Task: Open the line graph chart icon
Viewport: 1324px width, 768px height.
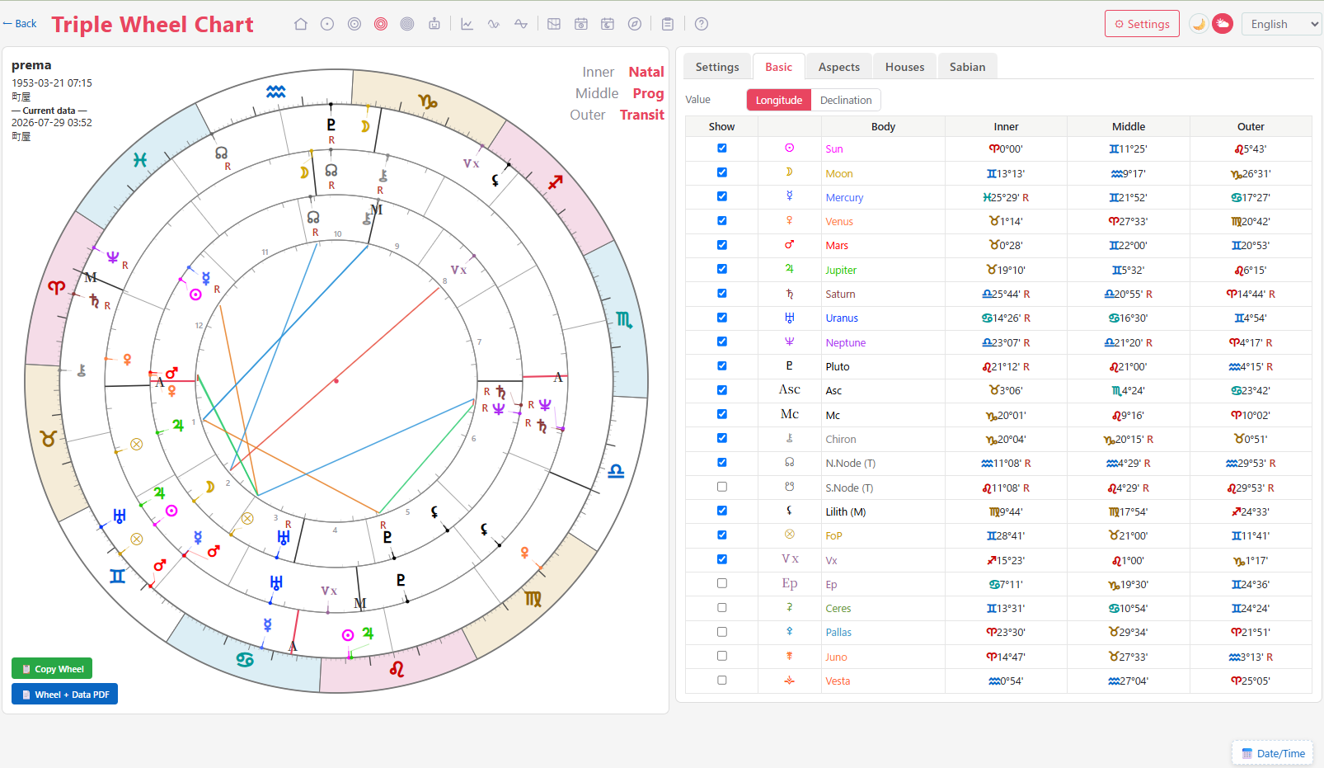Action: (x=467, y=24)
